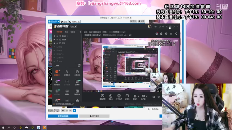This screenshot has width=232, height=130.
Task: Select the 摄像头 1 source row
Action: tap(67, 36)
